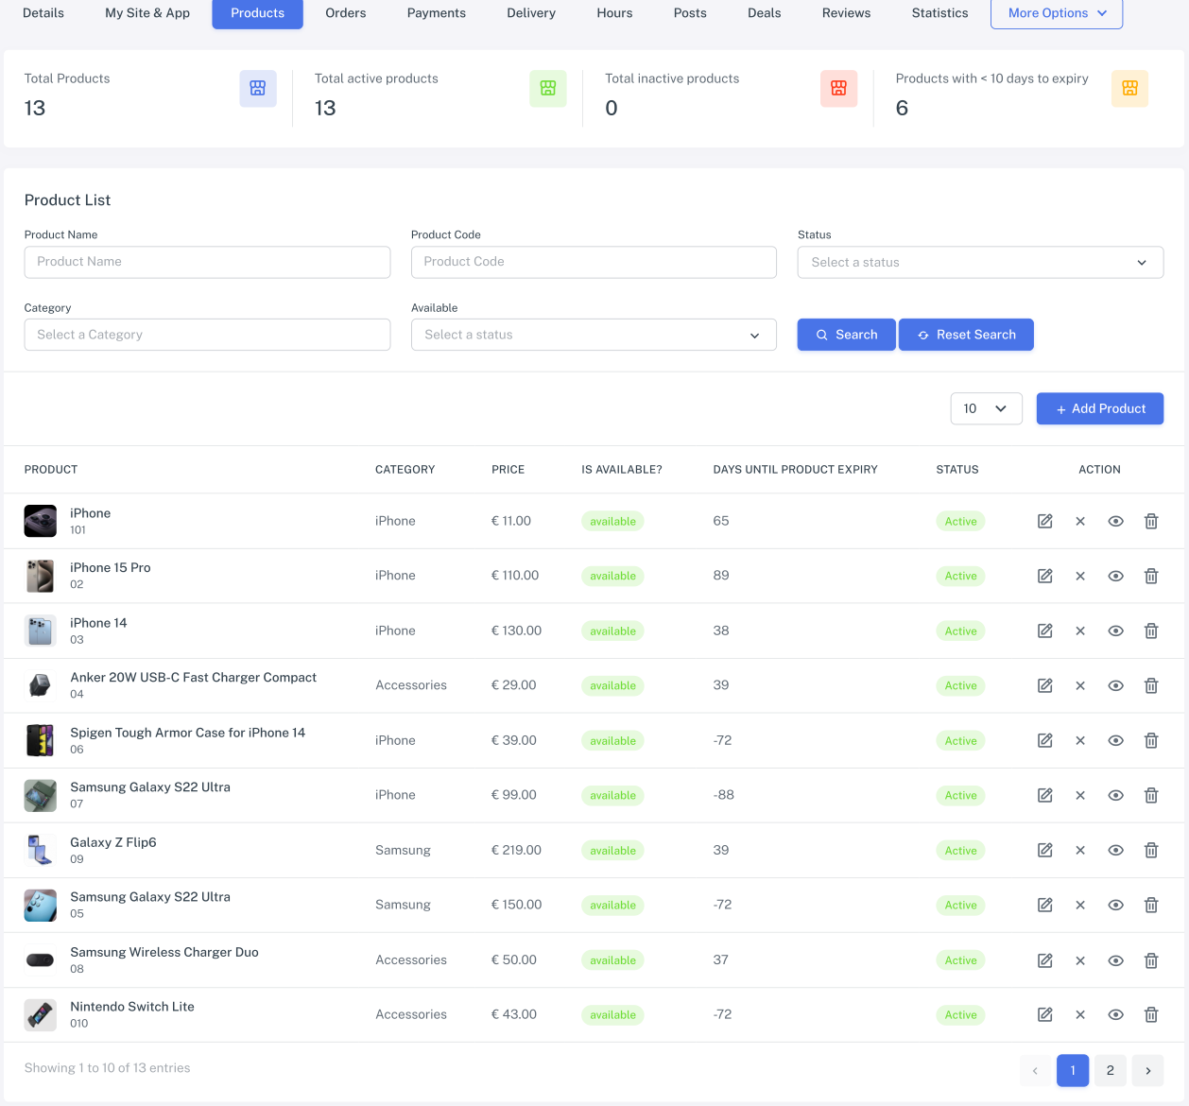Edit the Samsung Wireless Charger Duo product
The height and width of the screenshot is (1106, 1189).
pyautogui.click(x=1044, y=960)
